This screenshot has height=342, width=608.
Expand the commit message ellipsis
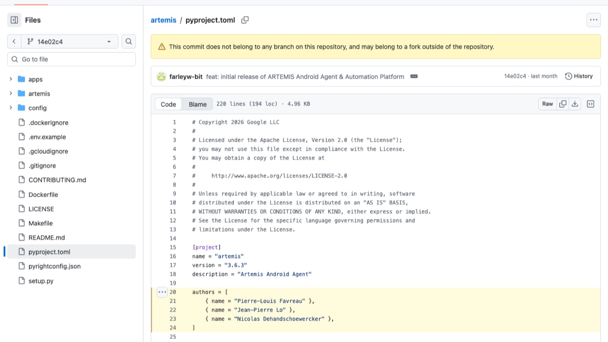414,76
